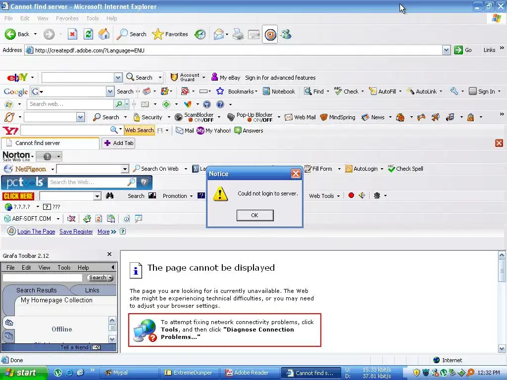Open the eBay search box dropdown
The image size is (507, 380).
click(x=118, y=78)
